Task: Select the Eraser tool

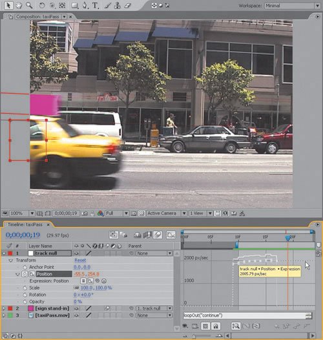Action: 128,5
